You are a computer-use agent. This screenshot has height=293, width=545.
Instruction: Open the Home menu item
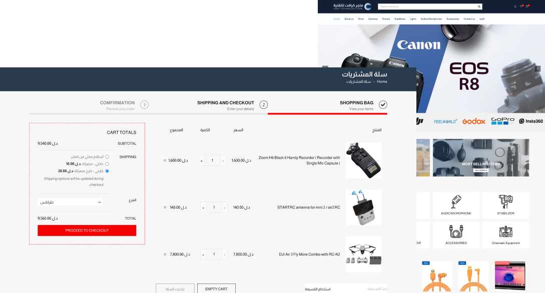click(x=337, y=19)
